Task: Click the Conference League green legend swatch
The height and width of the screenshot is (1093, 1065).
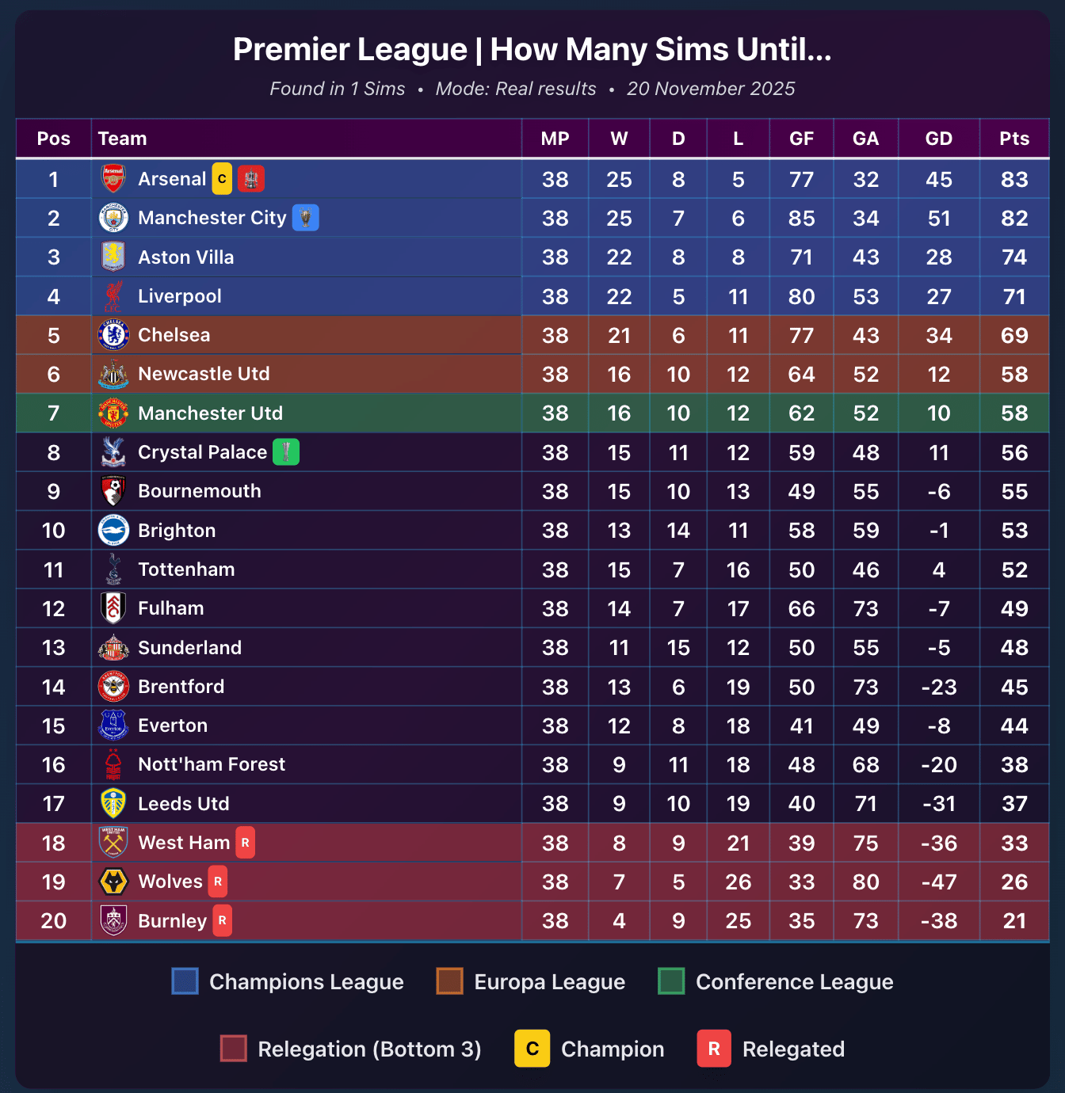Action: coord(671,981)
